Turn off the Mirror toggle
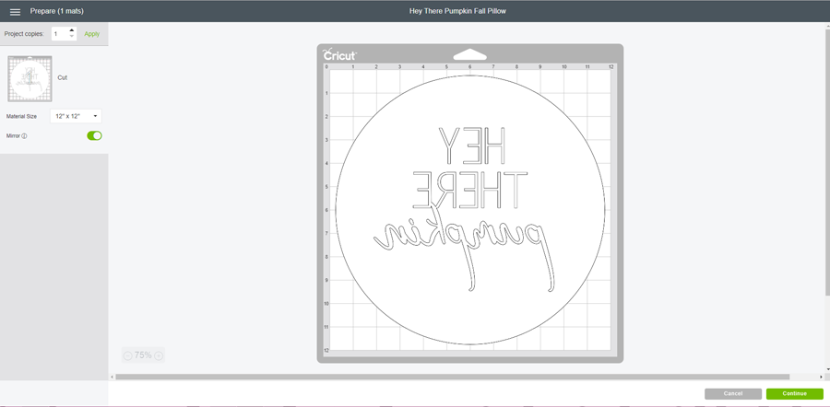Screen dimensions: 830x407 click(94, 136)
